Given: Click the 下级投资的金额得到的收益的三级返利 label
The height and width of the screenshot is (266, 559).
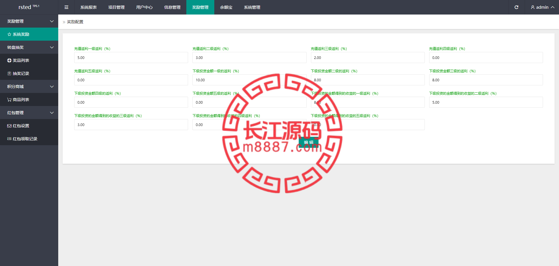Looking at the screenshot, I should tap(108, 116).
